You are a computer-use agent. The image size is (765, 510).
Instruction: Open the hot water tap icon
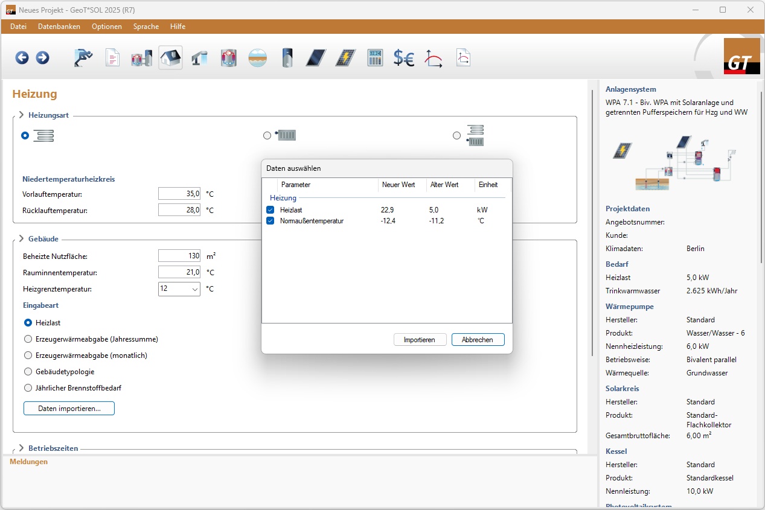(199, 58)
